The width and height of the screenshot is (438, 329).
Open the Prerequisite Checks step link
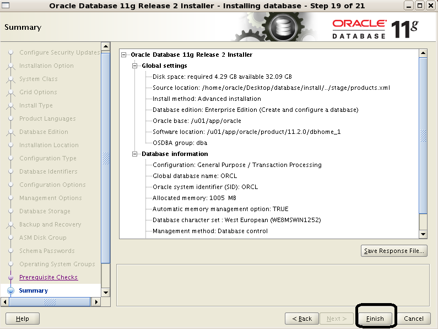[48, 277]
